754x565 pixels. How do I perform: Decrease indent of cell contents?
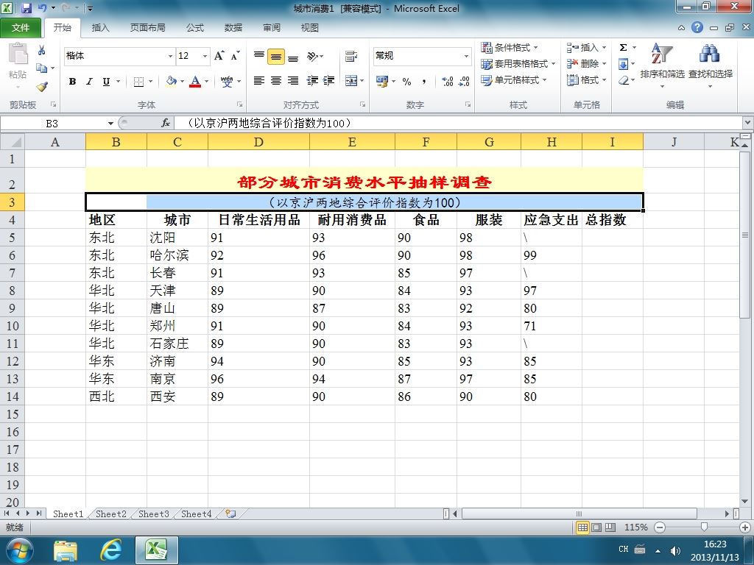(x=312, y=81)
